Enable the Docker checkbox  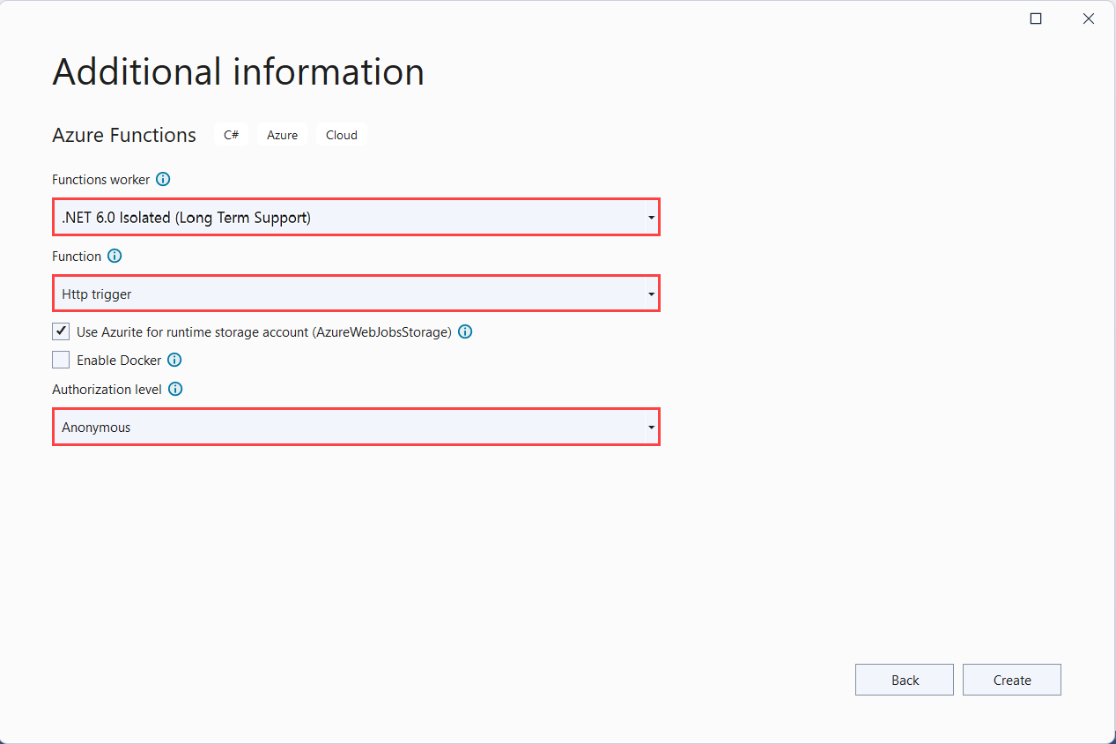pos(60,359)
